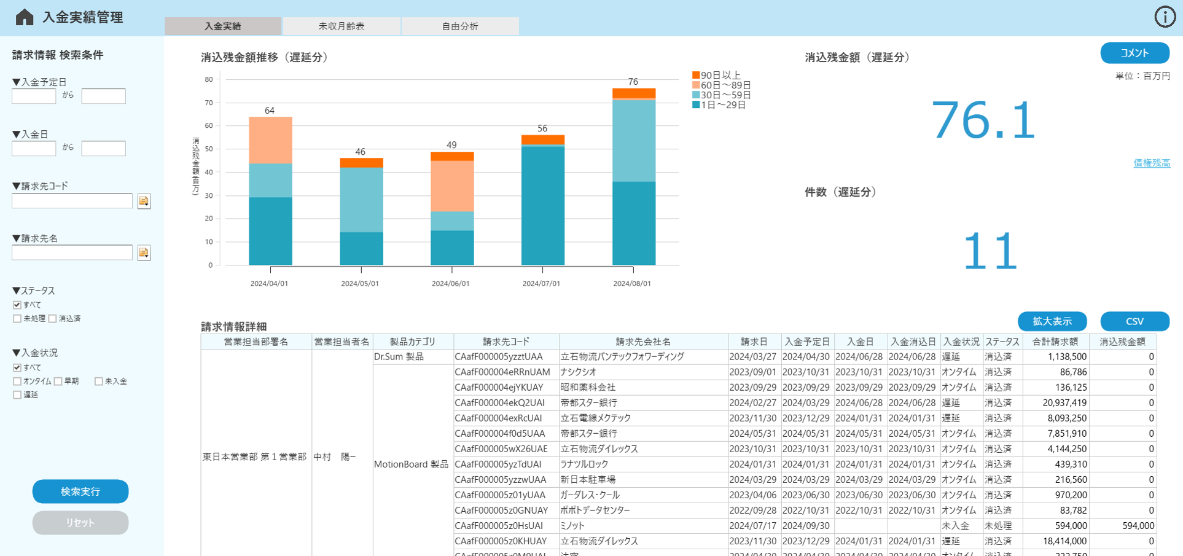The image size is (1183, 556).
Task: Select 2024/04/01 chart bar
Action: [270, 191]
